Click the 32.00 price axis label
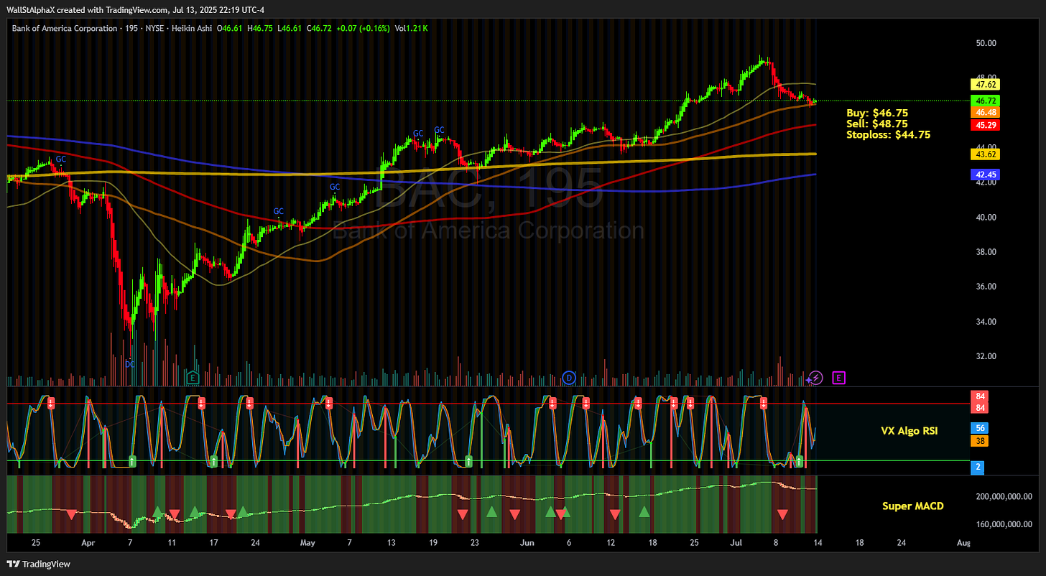 [986, 356]
